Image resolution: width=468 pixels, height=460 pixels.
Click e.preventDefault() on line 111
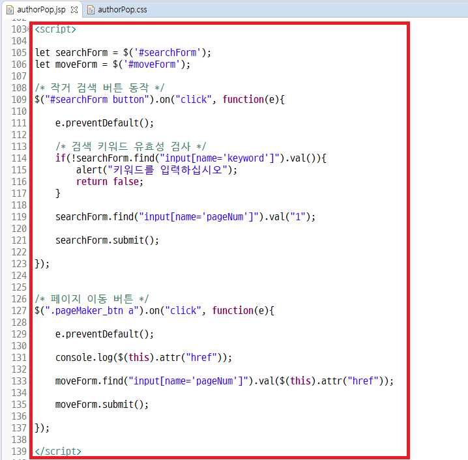(104, 123)
